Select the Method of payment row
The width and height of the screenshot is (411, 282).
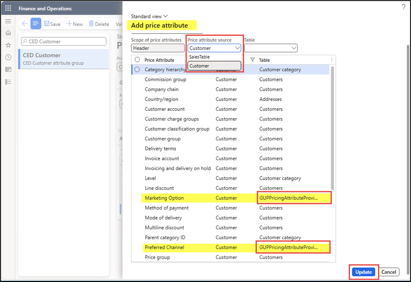click(x=230, y=208)
